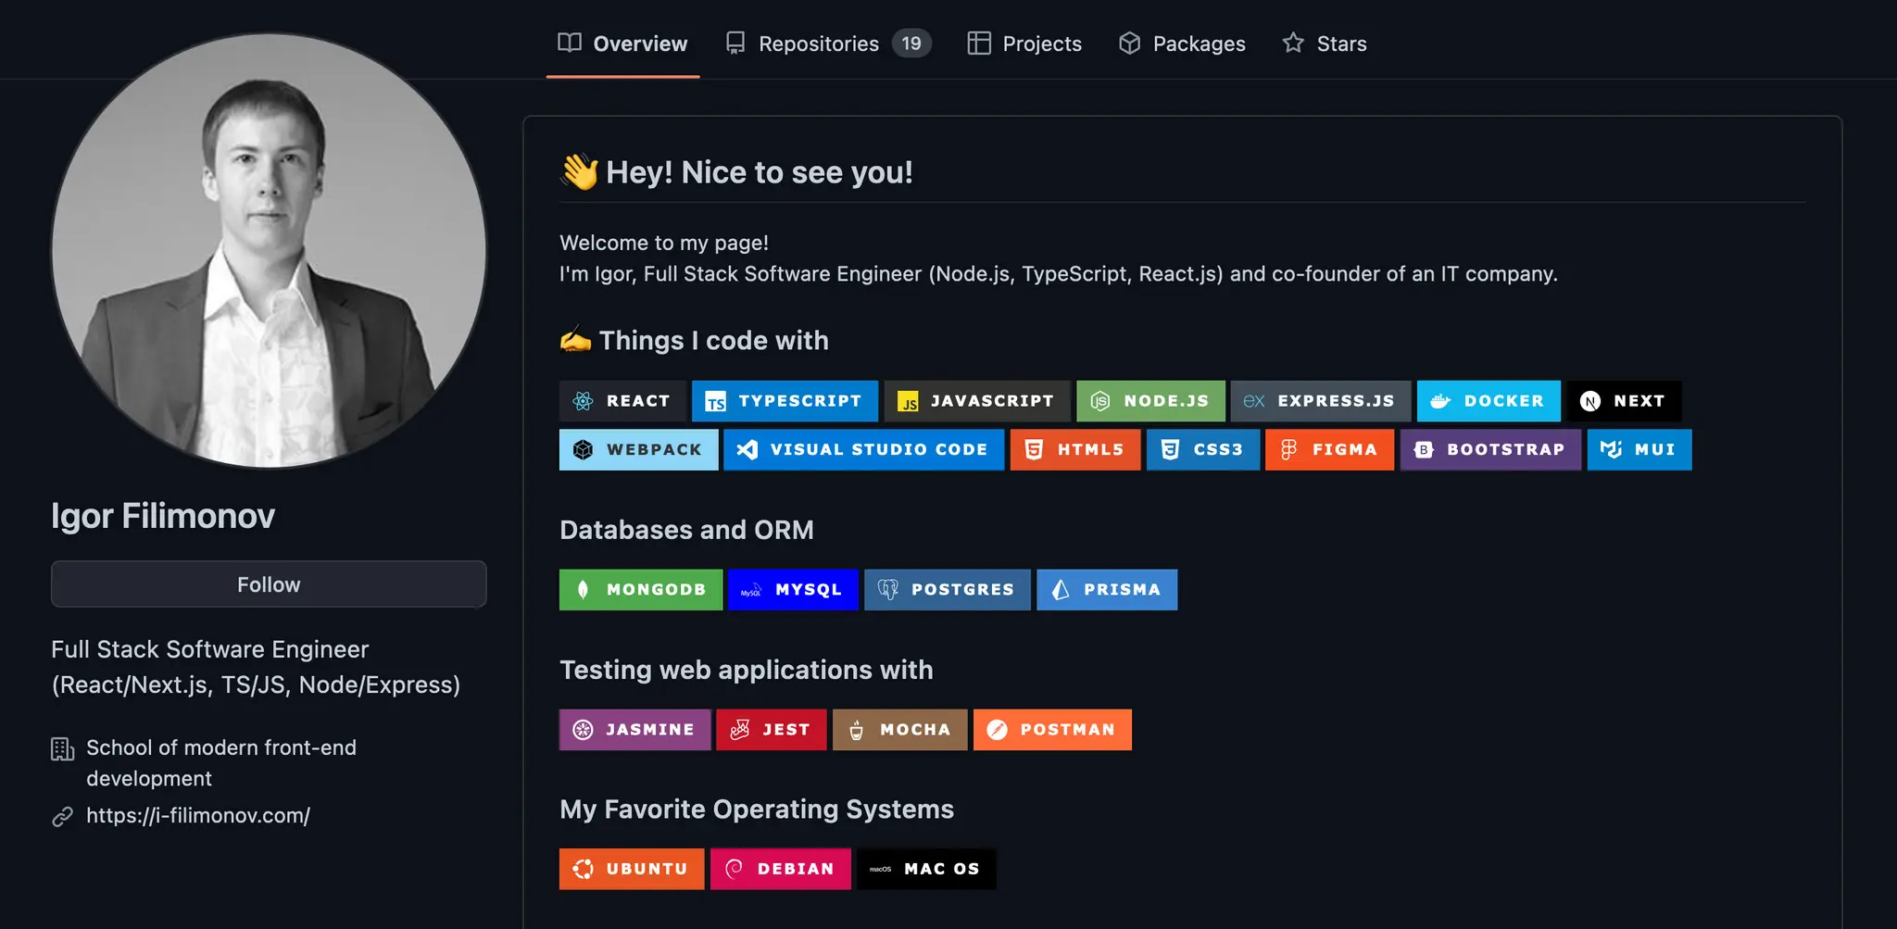Click the Prisma badge

[1107, 589]
